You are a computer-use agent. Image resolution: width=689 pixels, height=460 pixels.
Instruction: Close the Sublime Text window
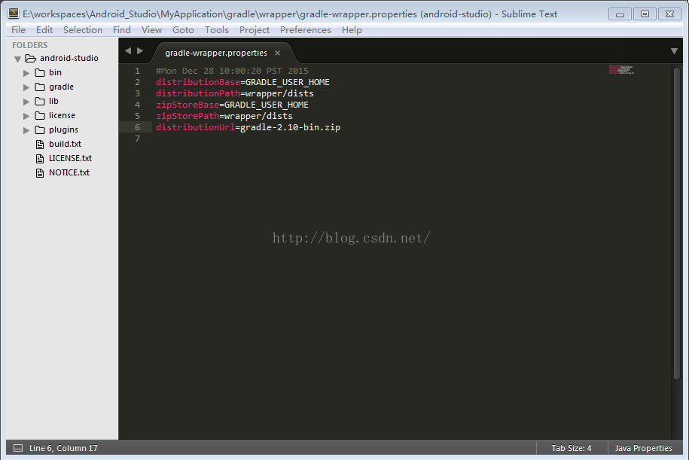pyautogui.click(x=669, y=14)
